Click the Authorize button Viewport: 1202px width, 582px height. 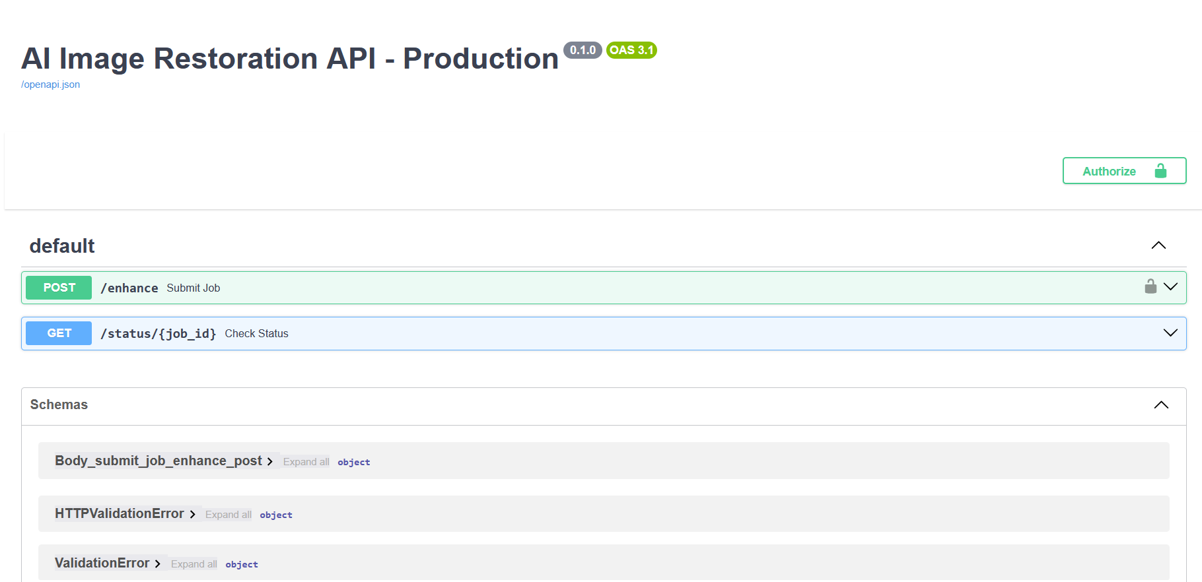(1124, 171)
